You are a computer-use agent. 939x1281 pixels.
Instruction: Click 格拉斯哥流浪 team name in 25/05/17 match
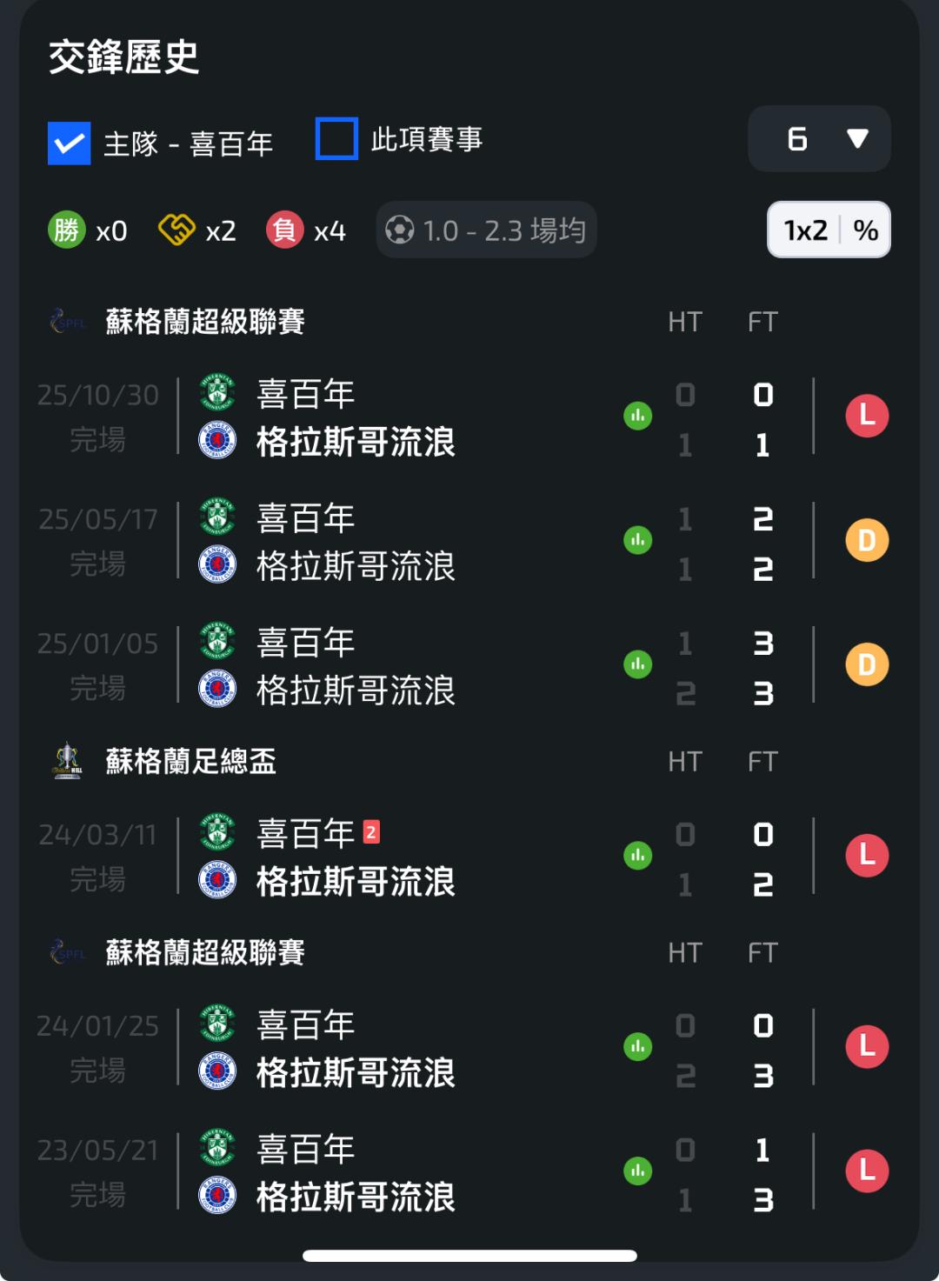tap(356, 567)
